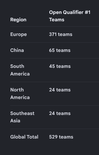Click the Region column header
This screenshot has height=155, width=99.
point(18,20)
